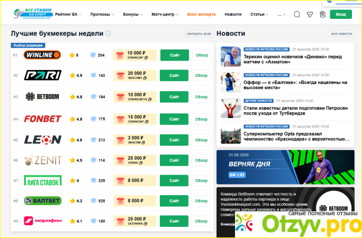Click thumbnail of Терехин news
Viewport: 362px width, 238px height.
coord(231,57)
